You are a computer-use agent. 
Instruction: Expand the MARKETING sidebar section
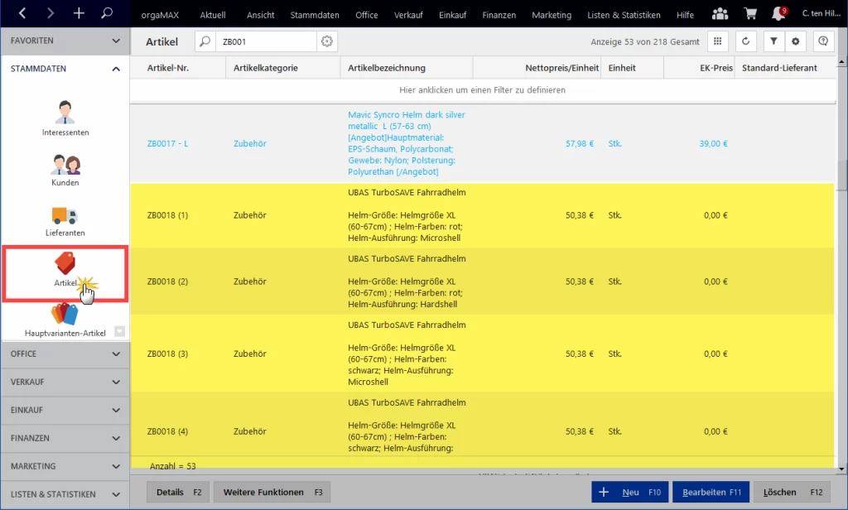click(x=65, y=466)
